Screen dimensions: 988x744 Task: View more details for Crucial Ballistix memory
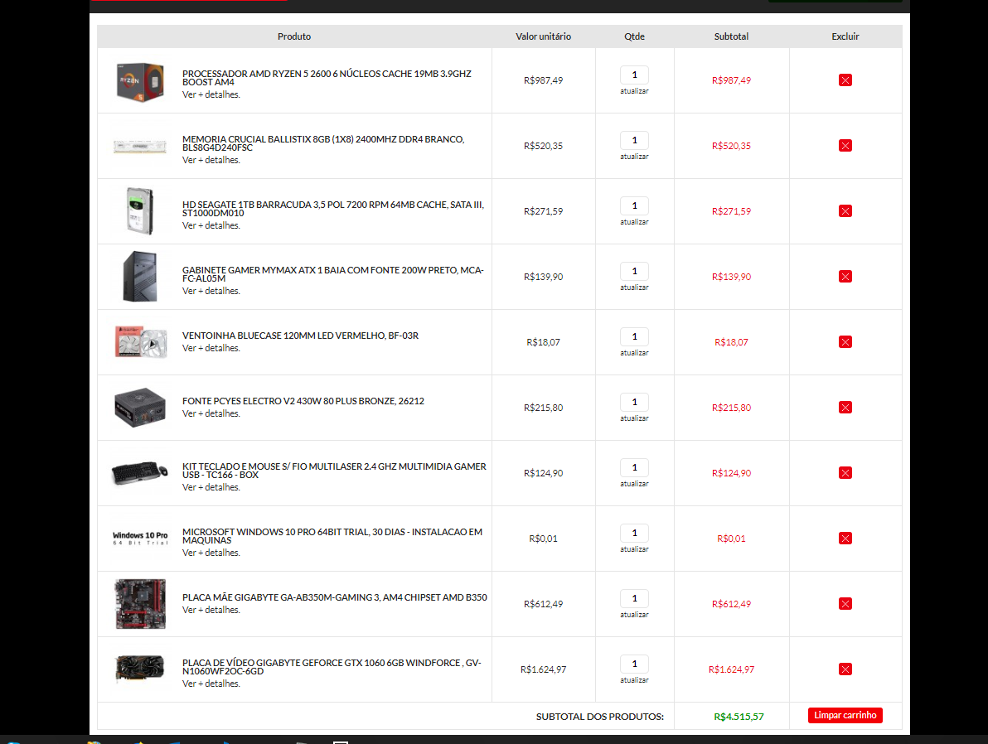(211, 160)
